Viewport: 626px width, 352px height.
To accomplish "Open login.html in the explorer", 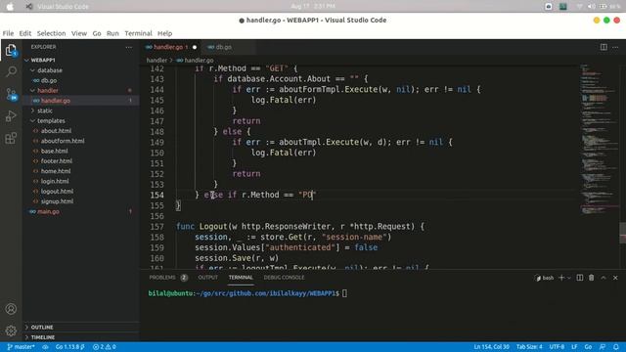I will pyautogui.click(x=80, y=181).
